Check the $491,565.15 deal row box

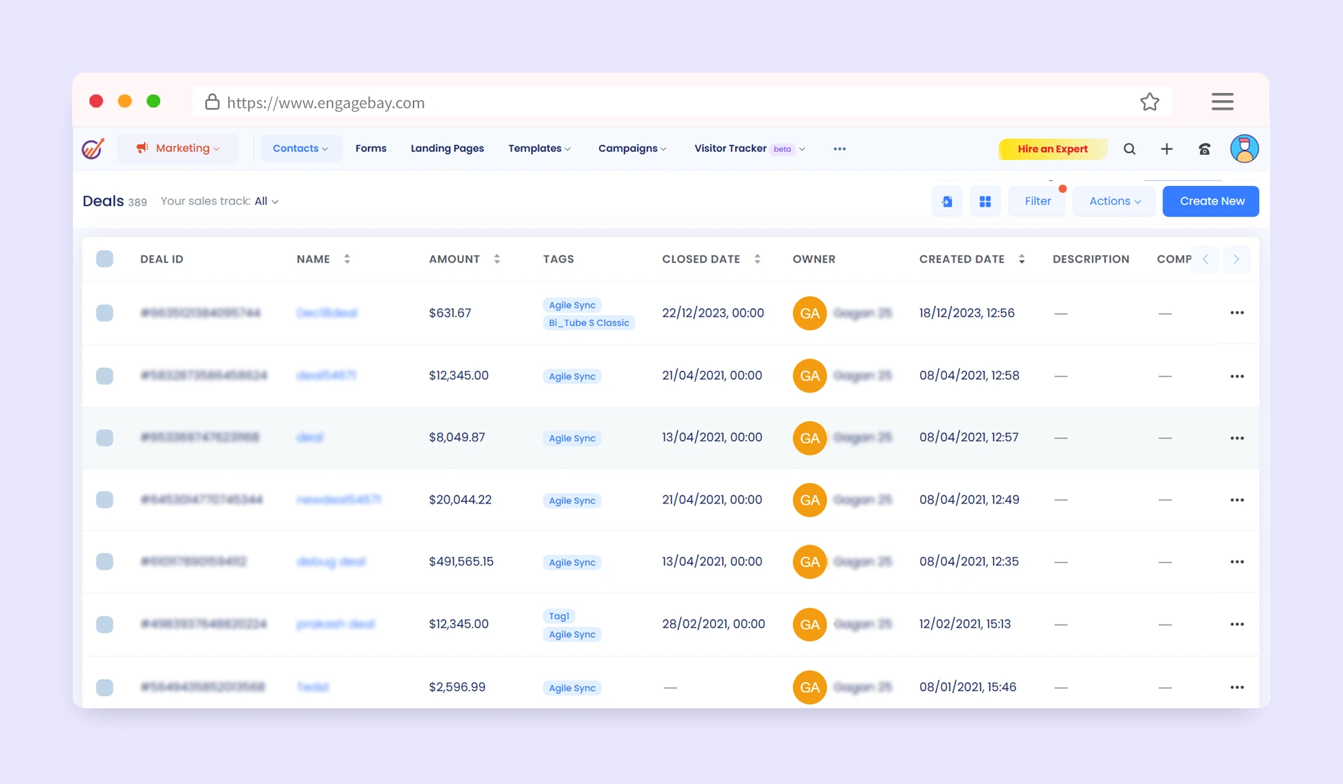click(x=105, y=562)
